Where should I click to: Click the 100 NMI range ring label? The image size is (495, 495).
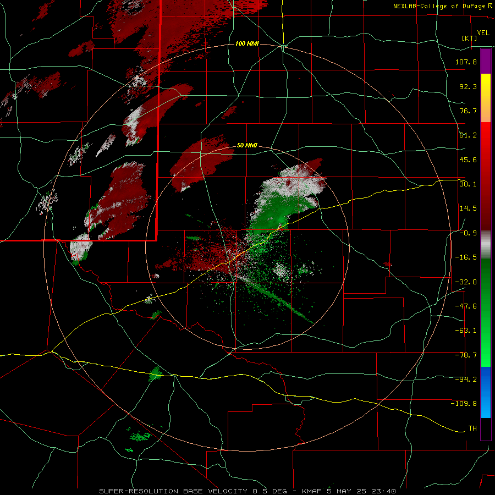(x=247, y=43)
